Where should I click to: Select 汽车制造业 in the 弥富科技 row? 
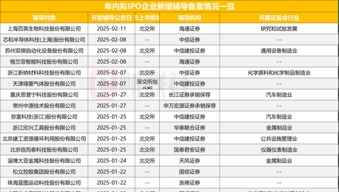(x=279, y=117)
